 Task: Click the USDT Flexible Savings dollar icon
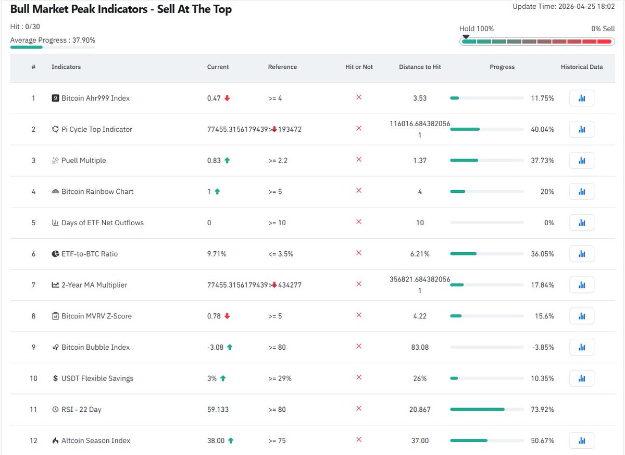55,378
